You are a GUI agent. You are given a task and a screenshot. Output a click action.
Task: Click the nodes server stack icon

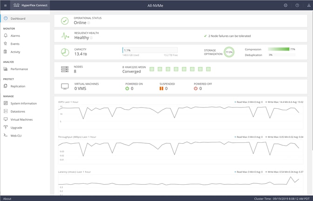tap(65, 69)
